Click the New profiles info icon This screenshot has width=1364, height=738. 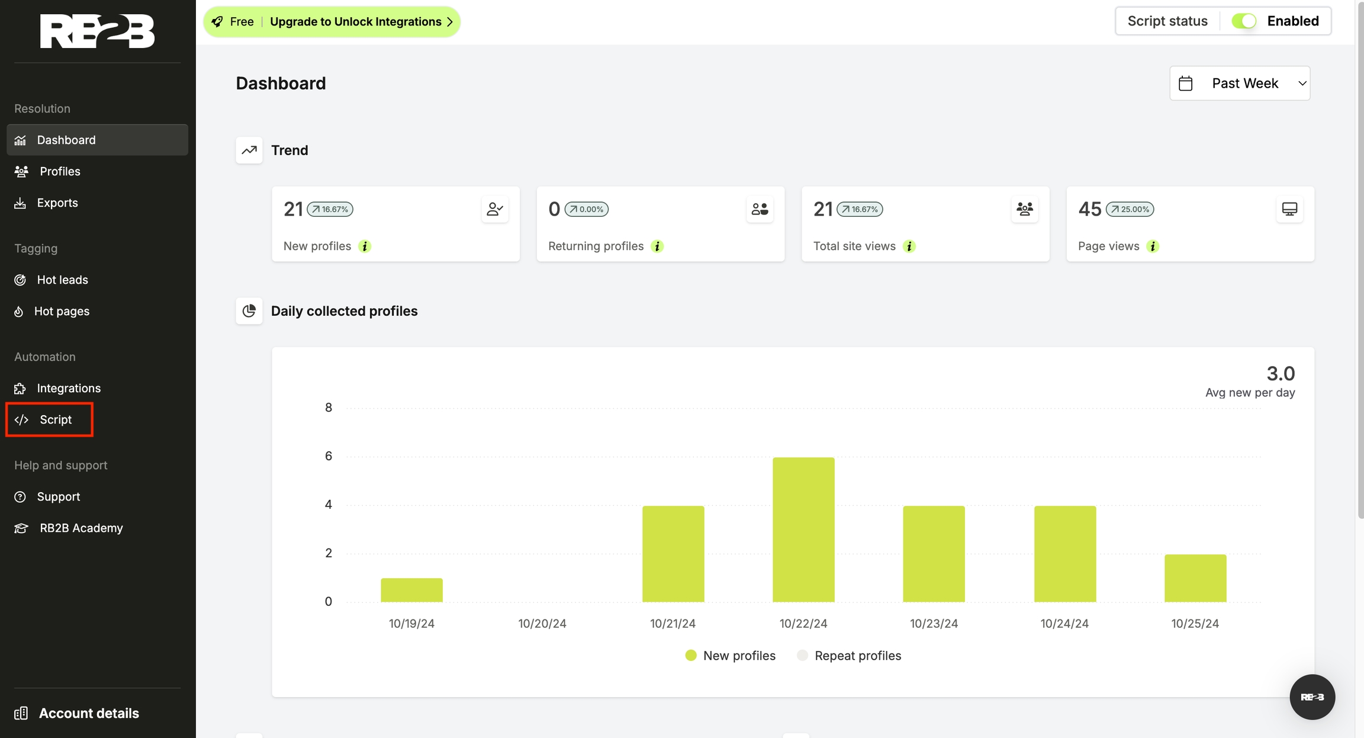point(365,246)
